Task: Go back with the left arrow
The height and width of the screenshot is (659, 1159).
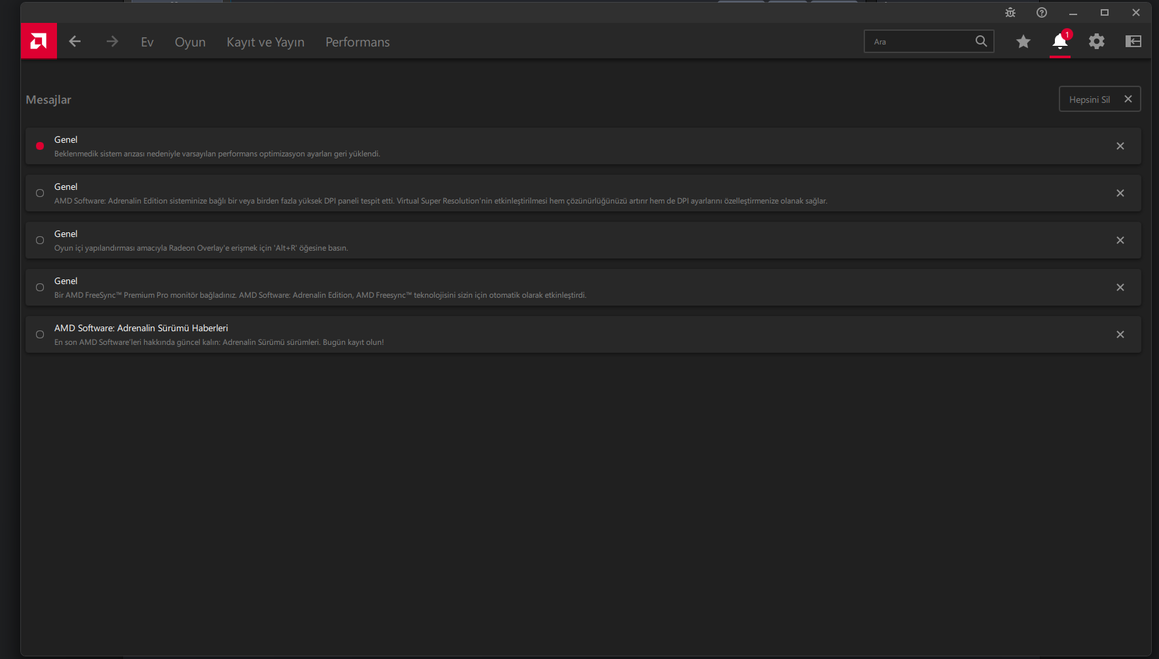Action: click(75, 41)
